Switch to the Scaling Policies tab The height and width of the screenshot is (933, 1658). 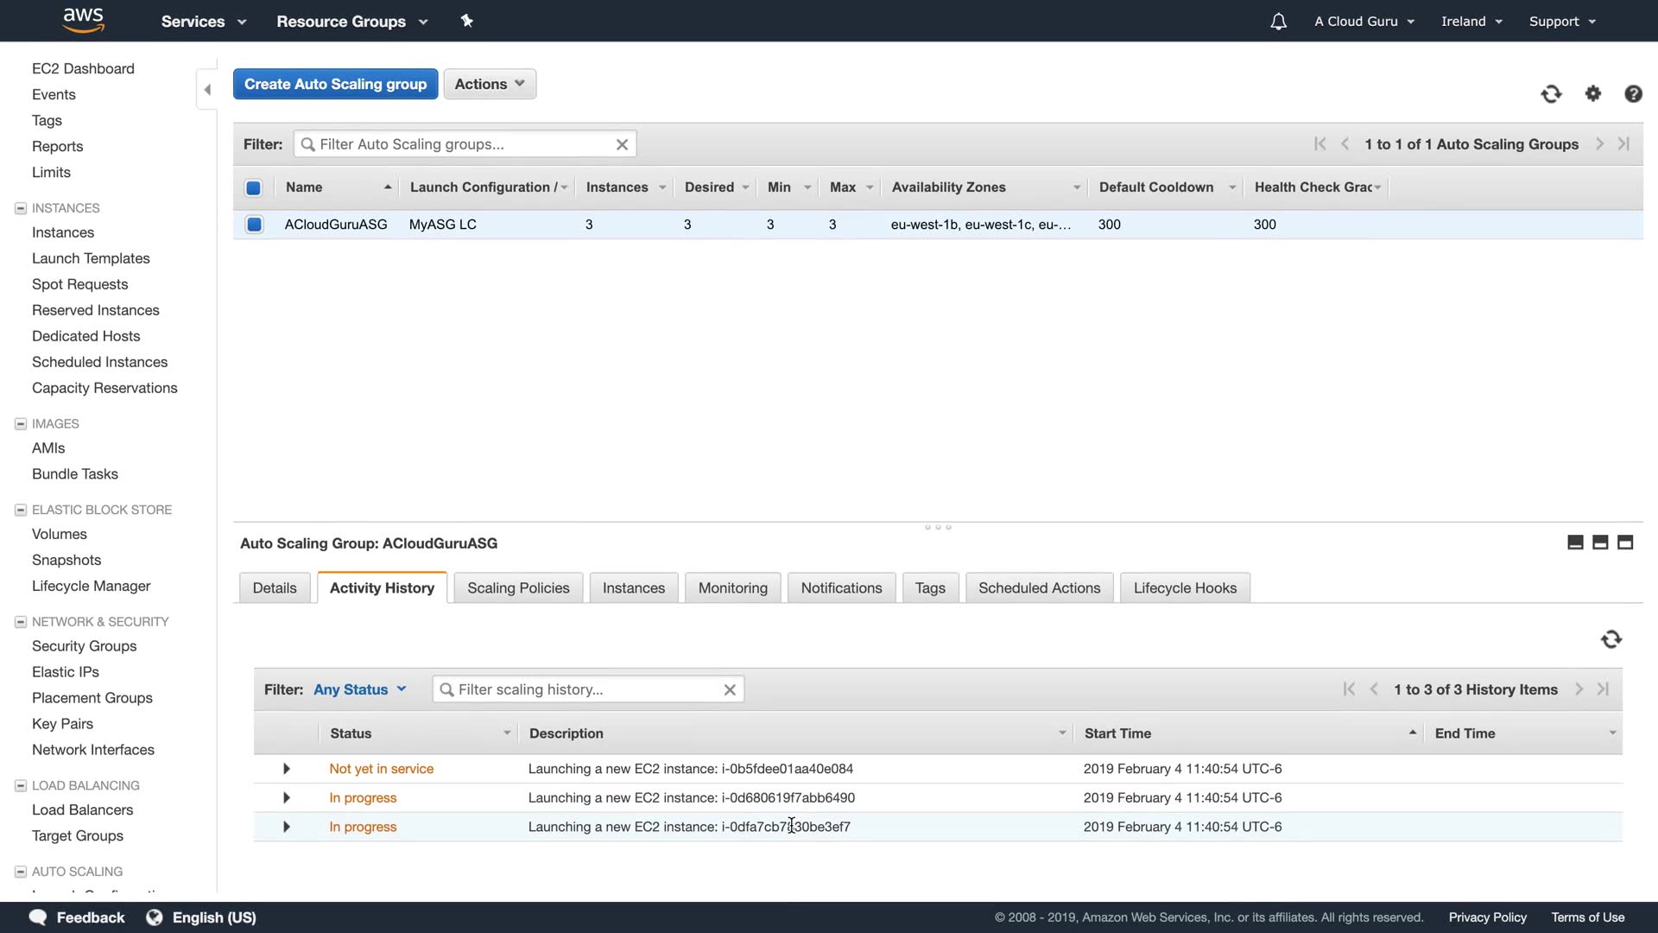tap(518, 587)
